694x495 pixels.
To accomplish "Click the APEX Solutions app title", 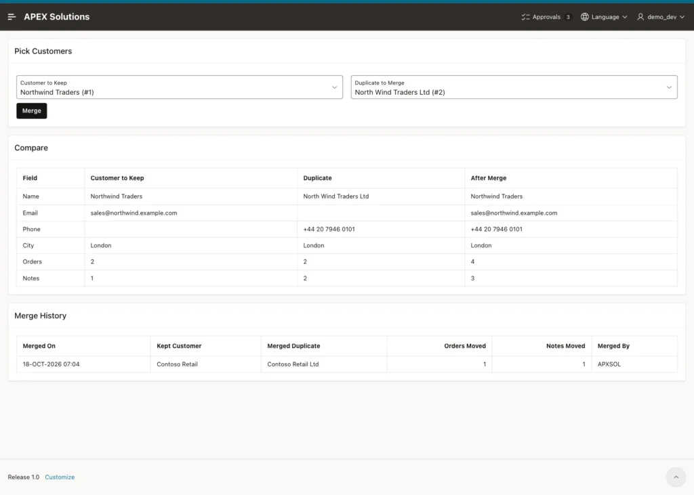I will click(x=57, y=17).
